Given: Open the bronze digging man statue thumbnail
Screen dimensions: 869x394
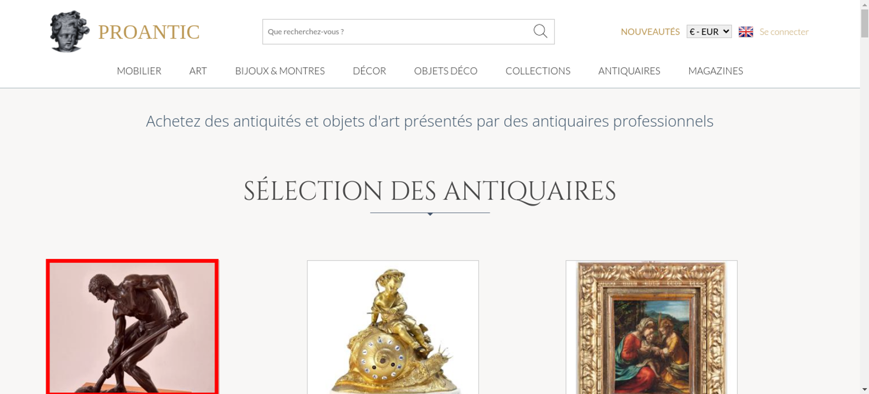Looking at the screenshot, I should tap(132, 327).
